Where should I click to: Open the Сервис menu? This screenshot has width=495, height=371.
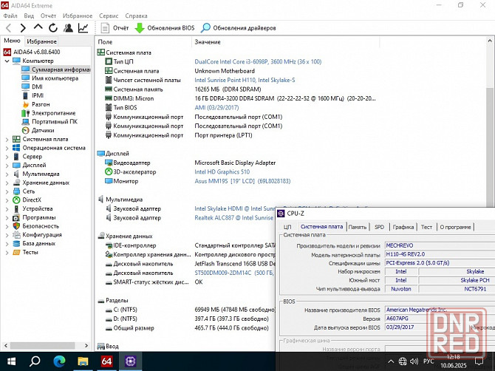pyautogui.click(x=109, y=16)
